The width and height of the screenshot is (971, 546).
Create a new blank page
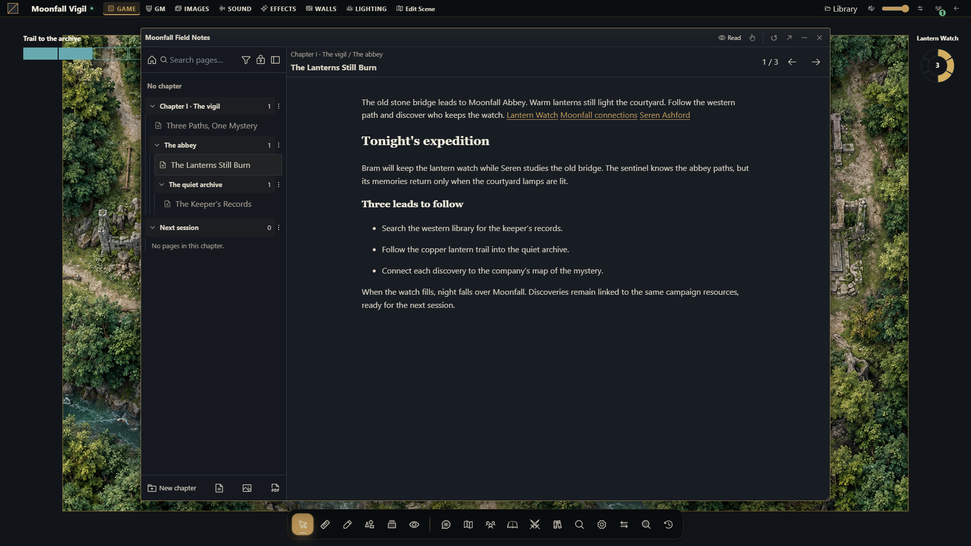click(219, 488)
